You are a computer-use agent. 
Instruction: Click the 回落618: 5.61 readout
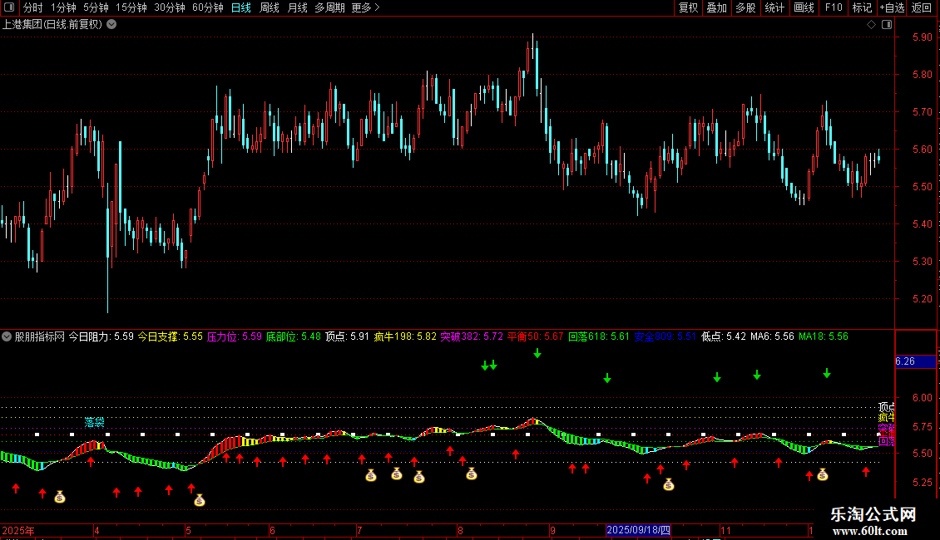pos(599,336)
